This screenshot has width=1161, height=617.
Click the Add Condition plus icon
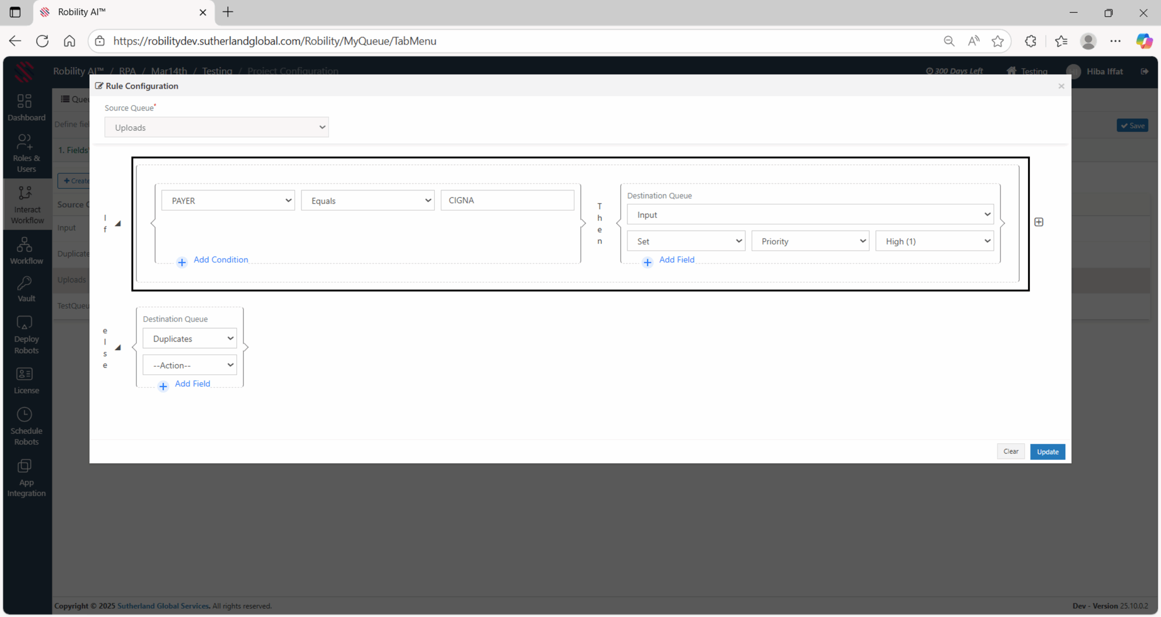[182, 262]
